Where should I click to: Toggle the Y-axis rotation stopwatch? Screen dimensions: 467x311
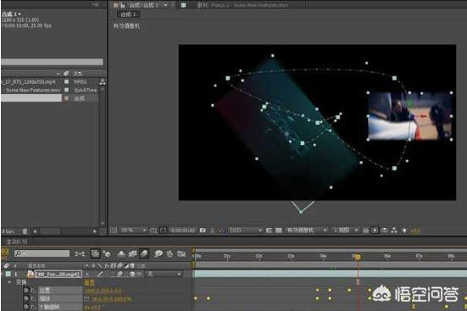click(x=26, y=307)
